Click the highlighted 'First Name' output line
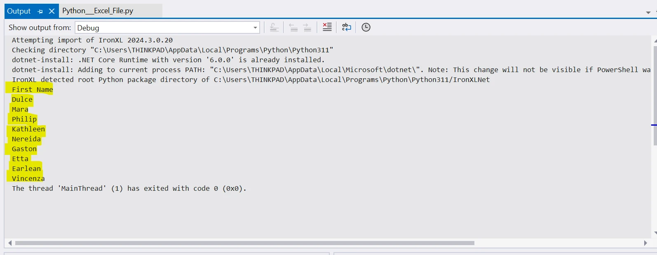Viewport: 657px width, 255px height. [x=32, y=89]
